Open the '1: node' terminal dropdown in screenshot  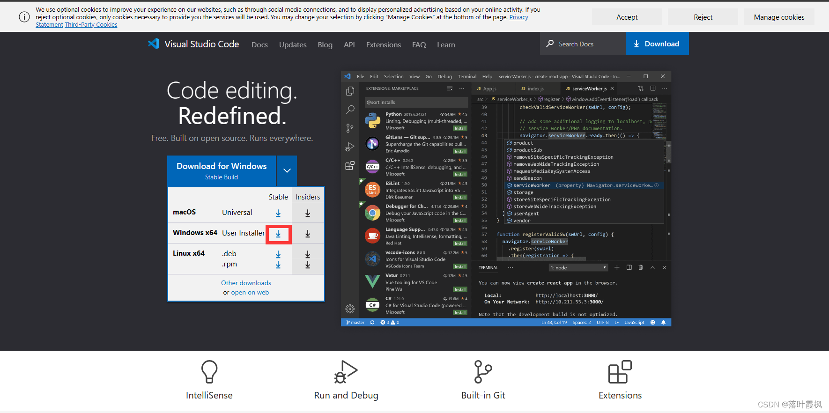coord(578,267)
